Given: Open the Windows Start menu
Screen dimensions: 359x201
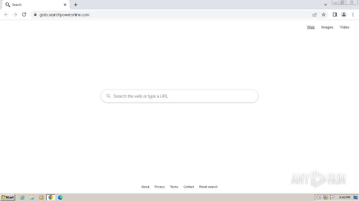Looking at the screenshot, I should pos(8,197).
